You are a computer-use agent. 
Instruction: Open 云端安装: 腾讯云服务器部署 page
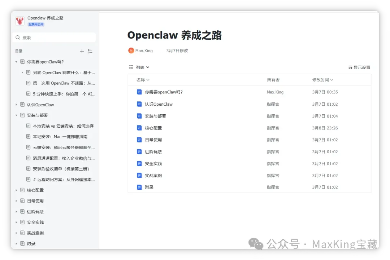(x=64, y=147)
